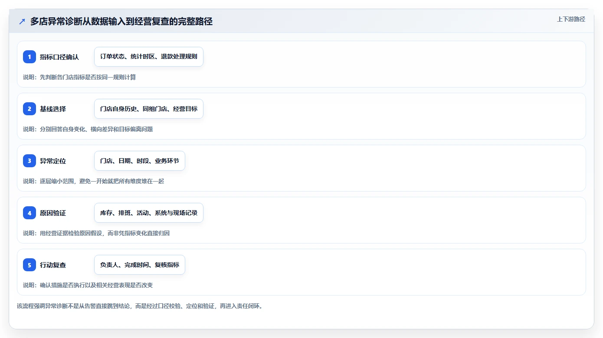Click the 订单状态、统计时区、退款处理规则 chip
Image resolution: width=603 pixels, height=338 pixels.
tap(149, 57)
